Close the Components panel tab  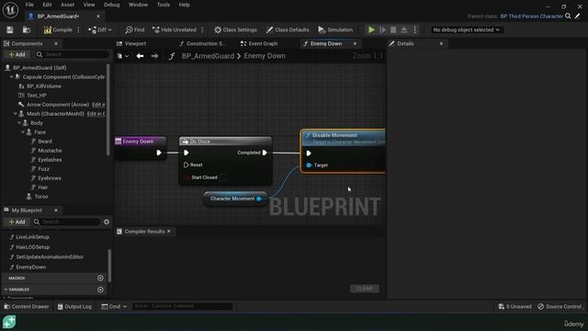click(56, 43)
